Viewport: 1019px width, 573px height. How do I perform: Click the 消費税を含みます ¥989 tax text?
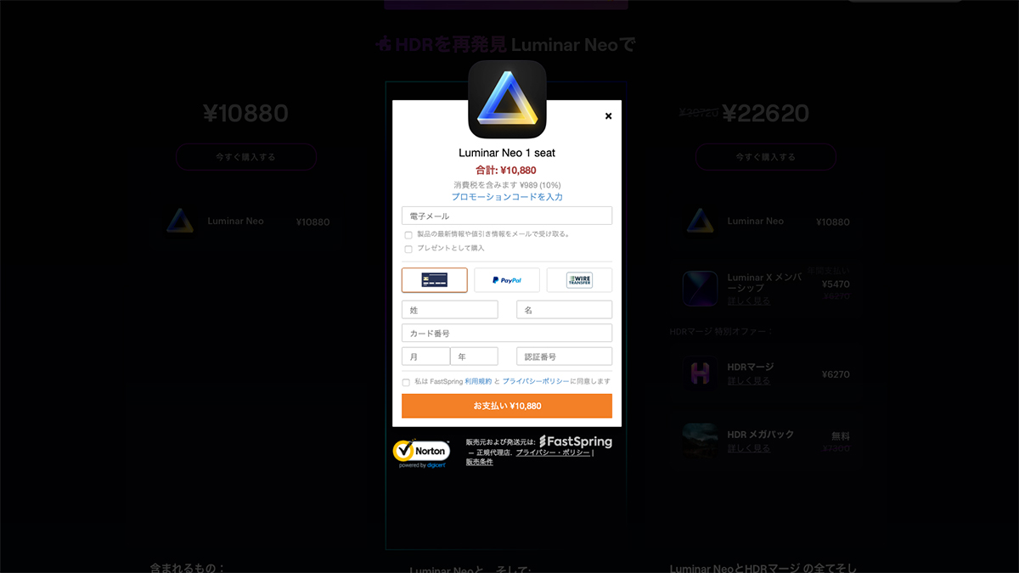tap(507, 184)
